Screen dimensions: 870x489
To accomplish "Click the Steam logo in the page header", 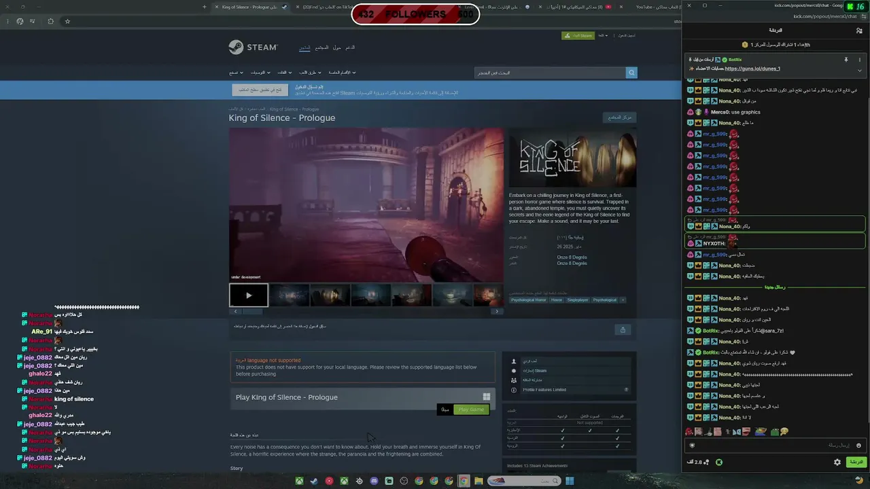I will point(253,47).
